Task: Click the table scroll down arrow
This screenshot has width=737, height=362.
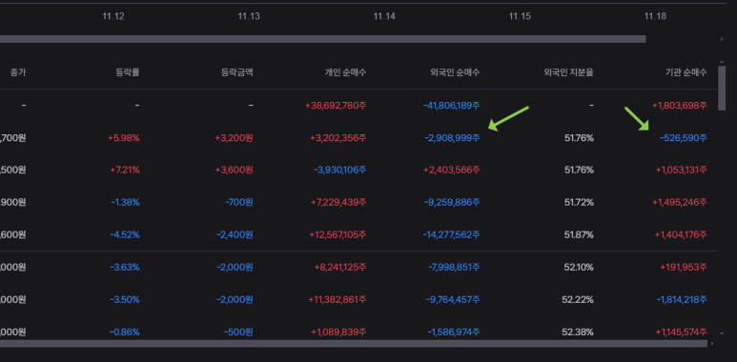Action: click(x=722, y=333)
